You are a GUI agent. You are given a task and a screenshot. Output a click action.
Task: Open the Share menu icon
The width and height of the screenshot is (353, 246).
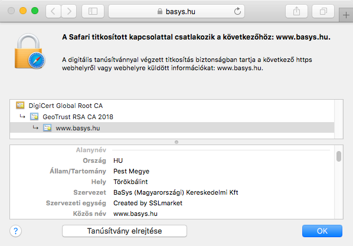click(x=296, y=11)
